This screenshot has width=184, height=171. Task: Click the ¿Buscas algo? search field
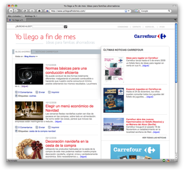tap(48, 27)
